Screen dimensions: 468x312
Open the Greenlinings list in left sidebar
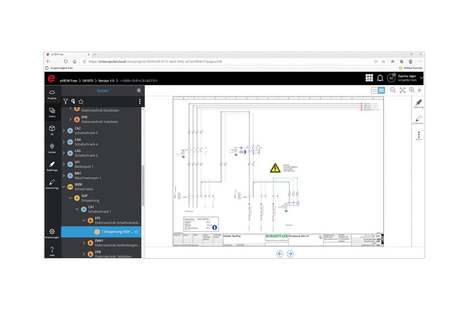(52, 184)
